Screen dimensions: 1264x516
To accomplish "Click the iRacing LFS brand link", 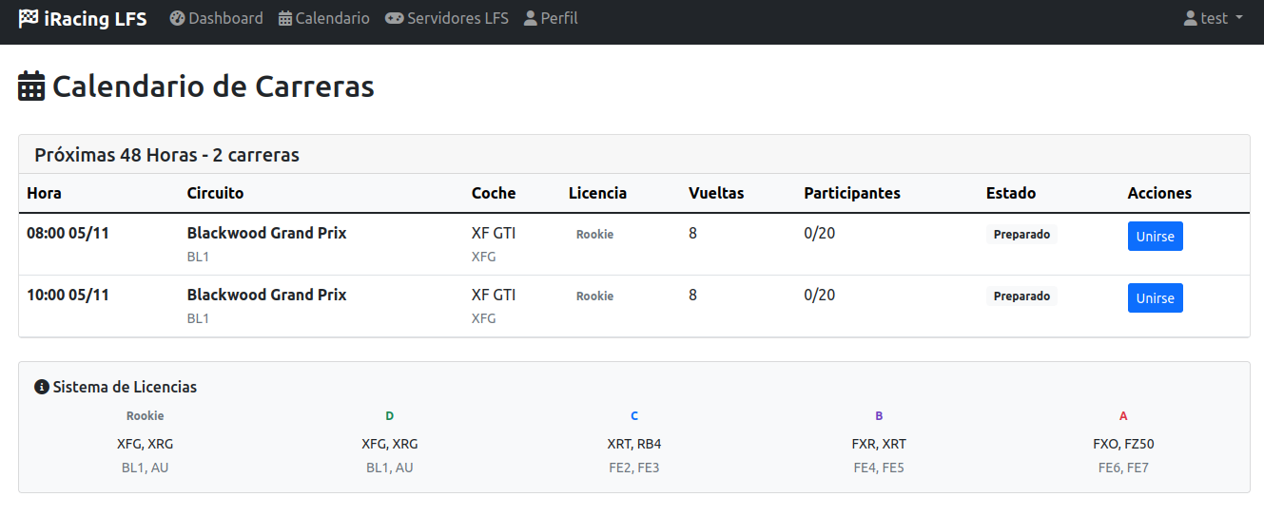I will point(83,18).
